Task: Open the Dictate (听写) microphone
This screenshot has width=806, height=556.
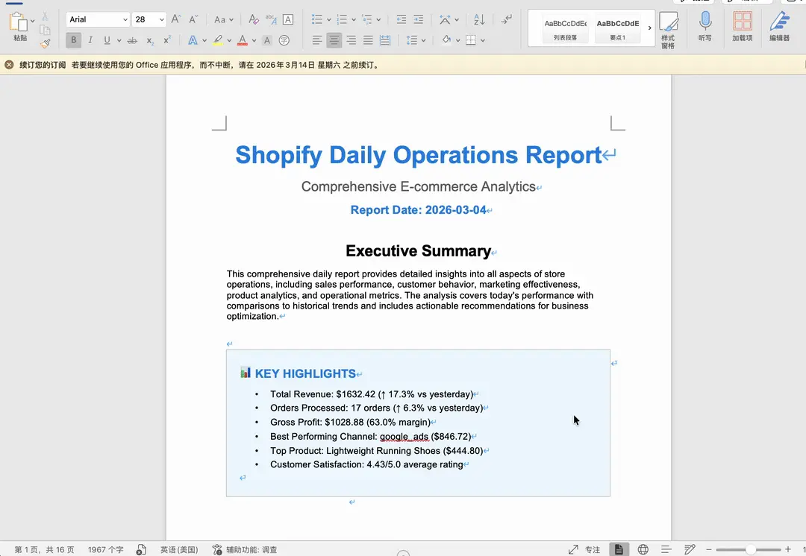Action: [705, 25]
